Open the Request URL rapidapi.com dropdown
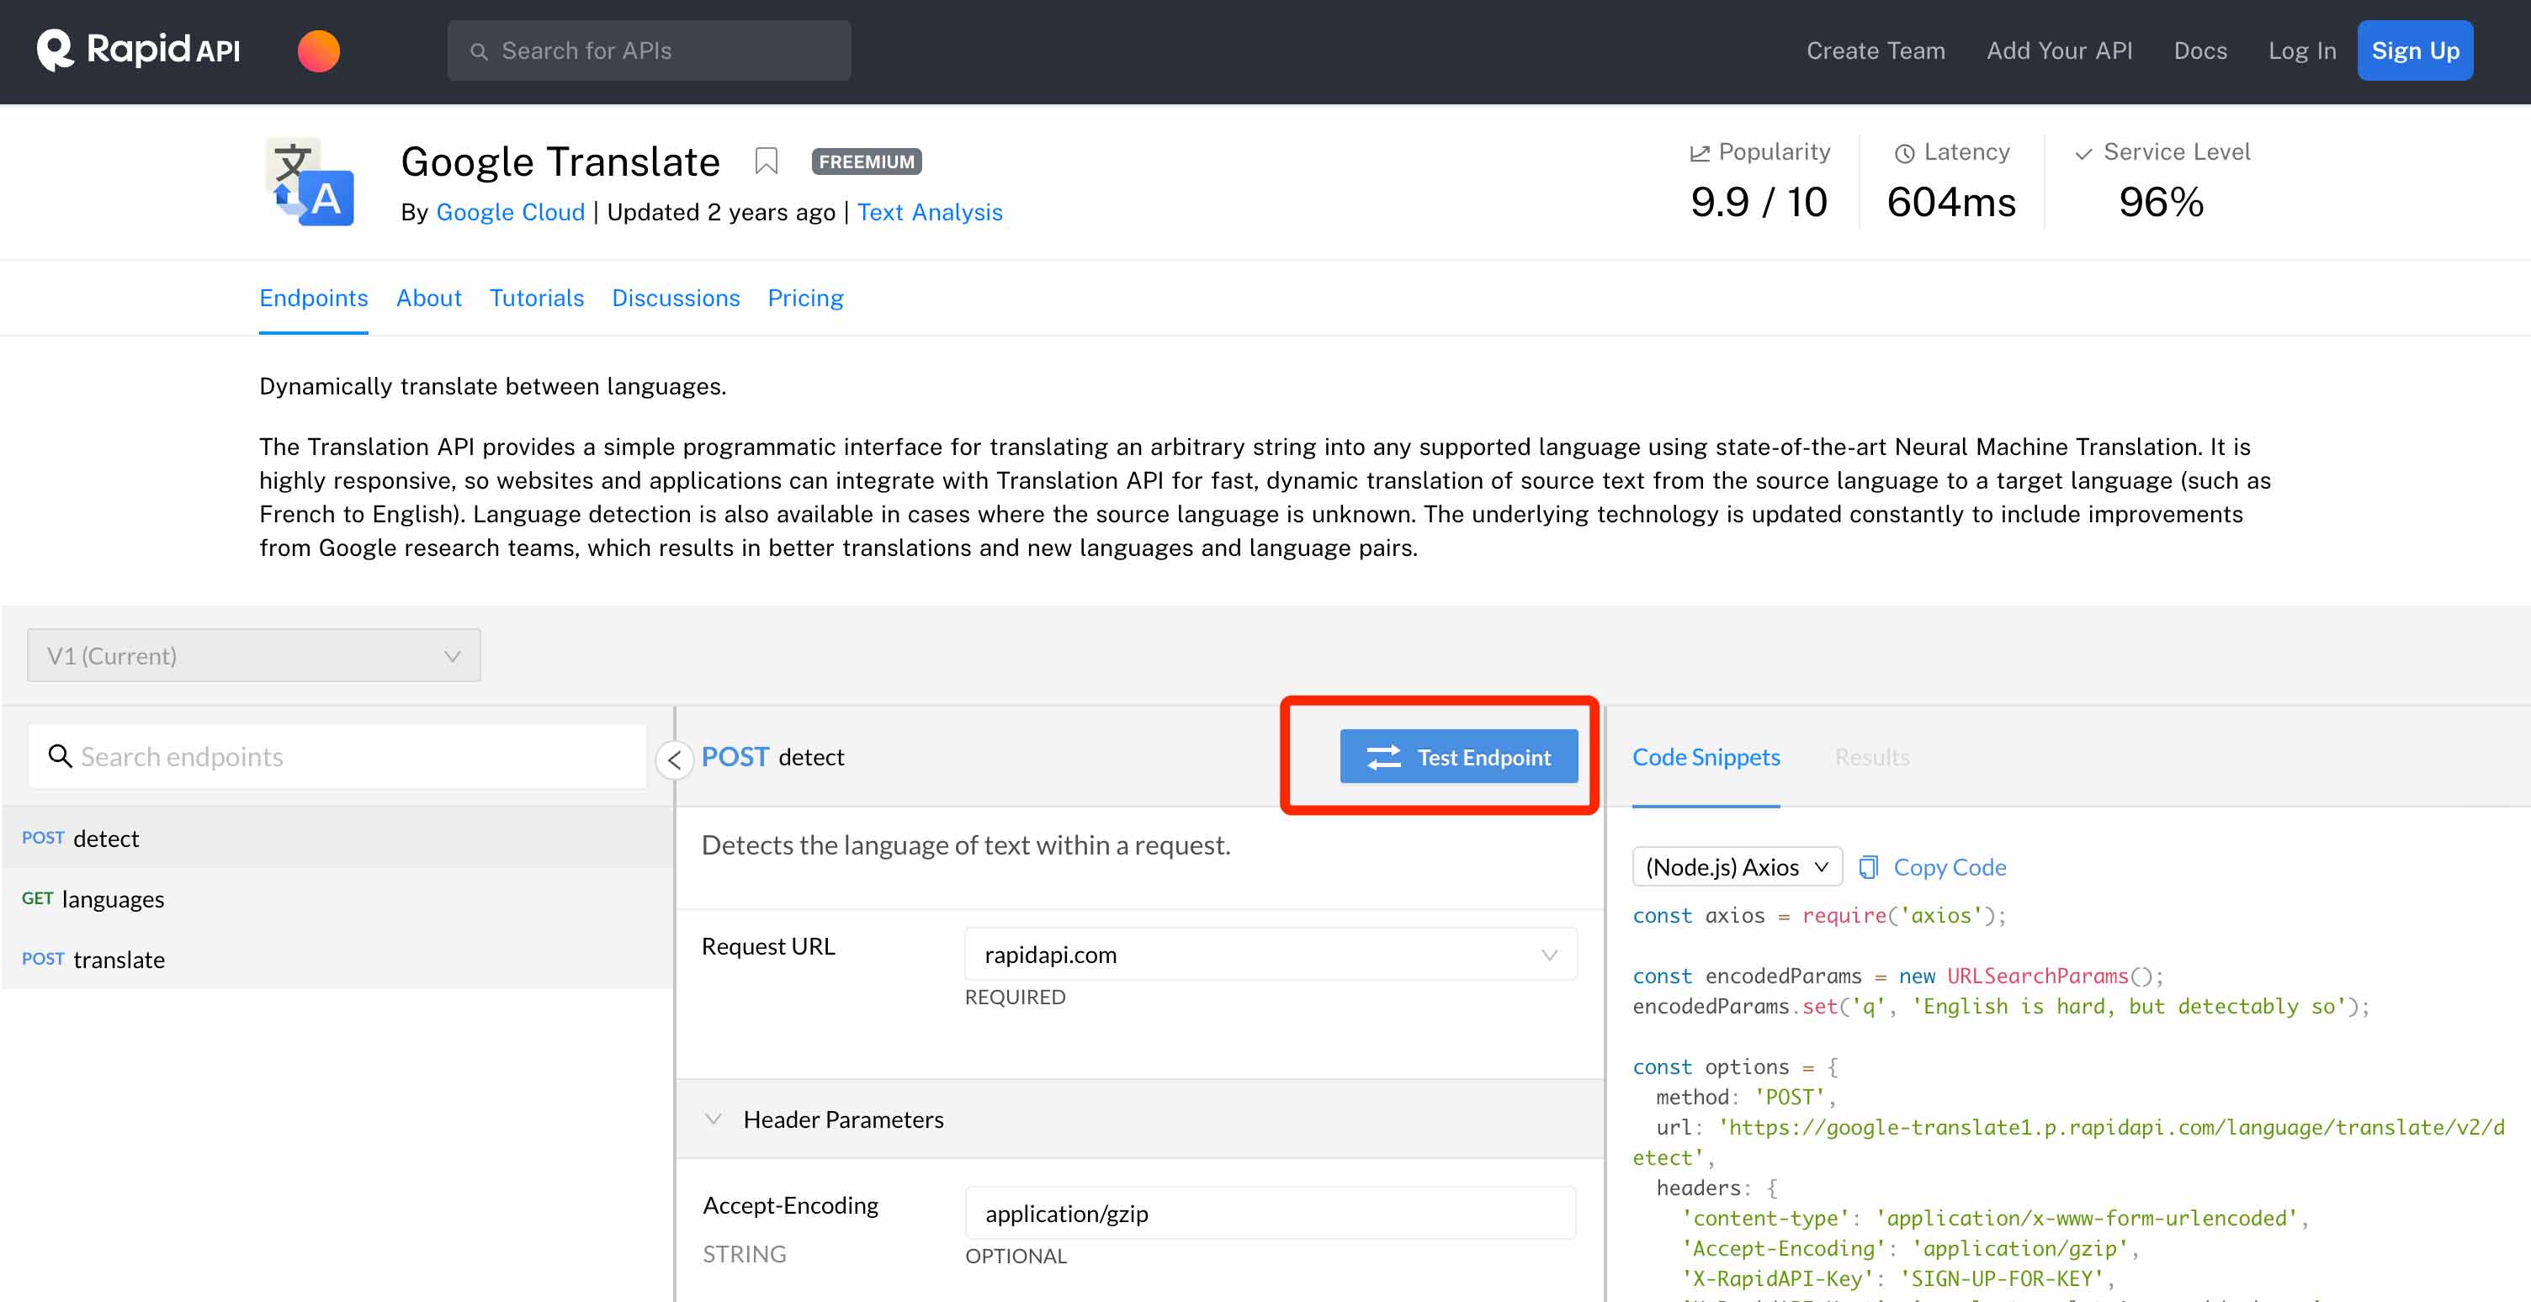Viewport: 2531px width, 1302px height. [x=1271, y=955]
